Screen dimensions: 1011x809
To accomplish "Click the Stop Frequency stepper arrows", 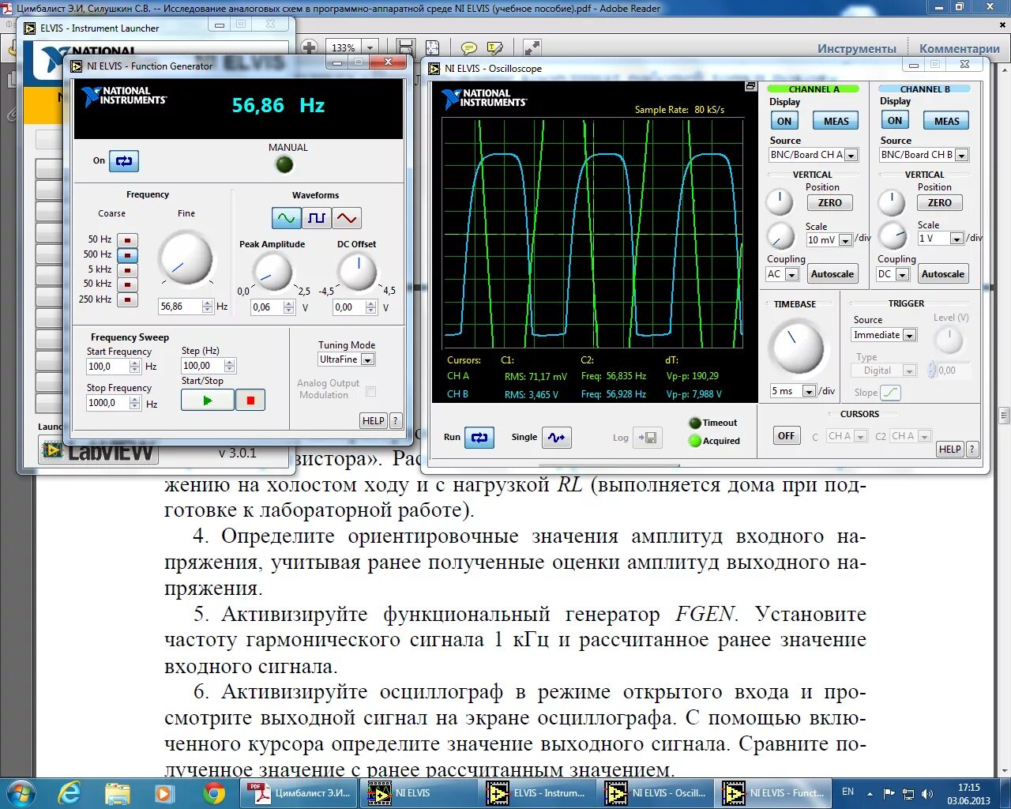I will coord(134,403).
